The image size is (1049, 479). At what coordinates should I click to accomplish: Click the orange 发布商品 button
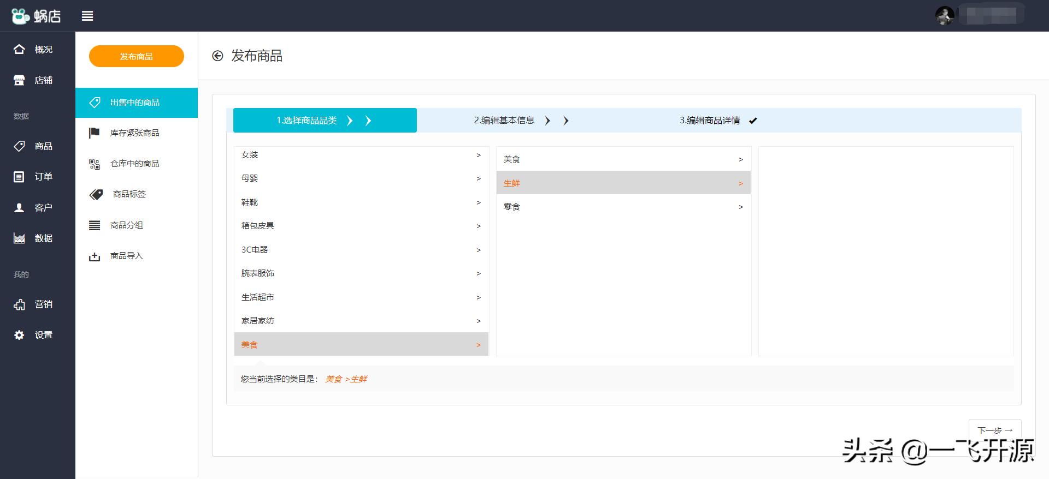tap(137, 56)
